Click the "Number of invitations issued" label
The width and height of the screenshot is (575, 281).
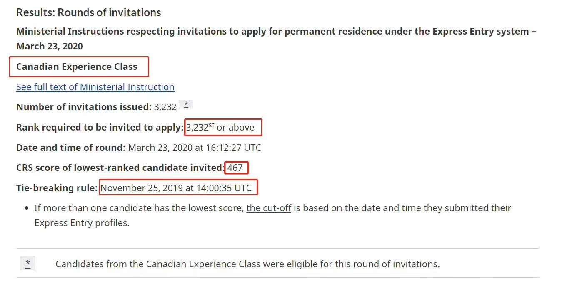[x=84, y=107]
